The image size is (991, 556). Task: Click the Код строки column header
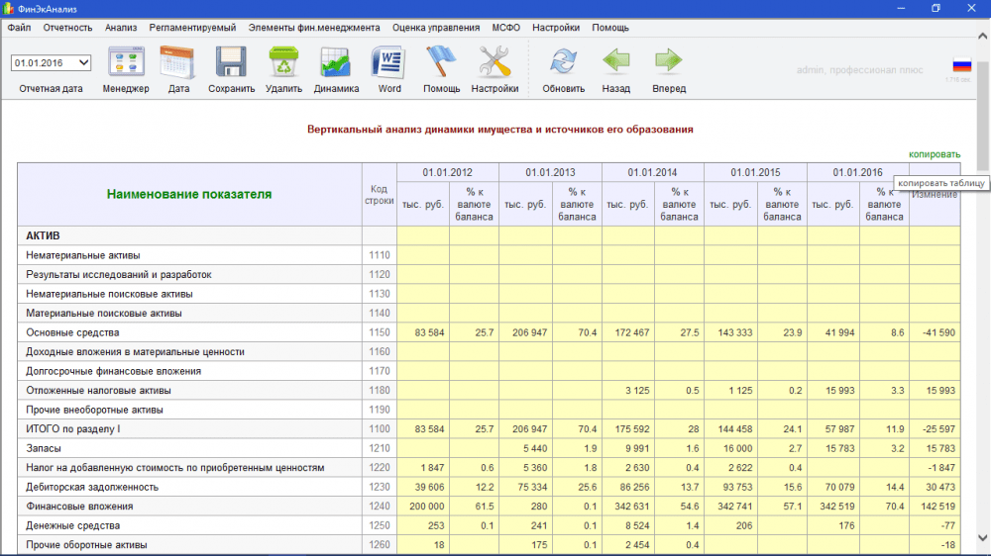click(x=380, y=194)
